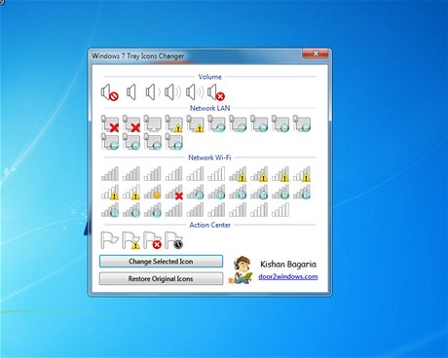Image resolution: width=448 pixels, height=358 pixels.
Task: Click the "Kishan Bagaria" author name text
Action: coord(288,265)
